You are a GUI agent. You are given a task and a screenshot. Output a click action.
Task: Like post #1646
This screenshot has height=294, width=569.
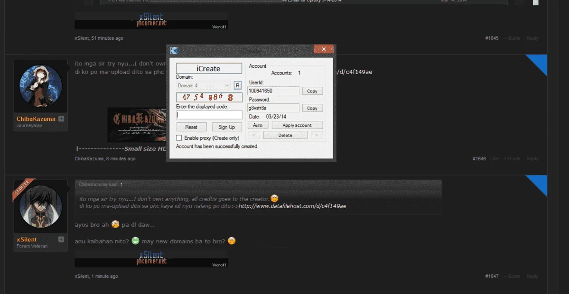494,159
